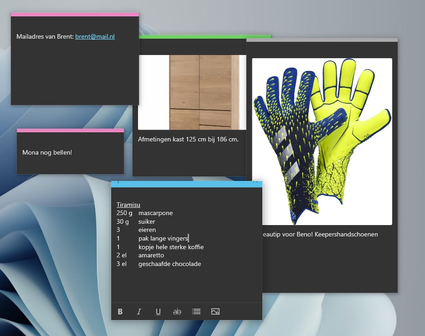Click the 'Mailadres van Brent:' text
The height and width of the screenshot is (336, 425).
[x=45, y=36]
